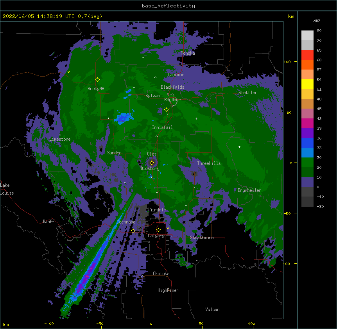Click the white plus marker near Drumheller region
Screen dimensions: 337x329
pos(239,147)
